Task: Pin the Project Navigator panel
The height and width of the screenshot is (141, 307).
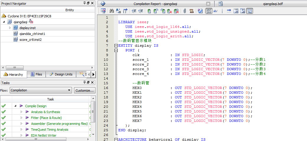Action: [84, 3]
